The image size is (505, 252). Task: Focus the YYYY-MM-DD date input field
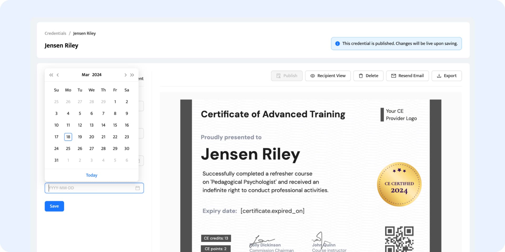tap(91, 188)
